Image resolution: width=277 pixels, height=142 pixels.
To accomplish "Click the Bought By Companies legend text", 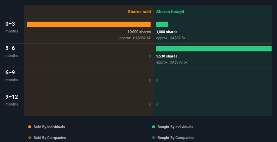I will point(176,138).
